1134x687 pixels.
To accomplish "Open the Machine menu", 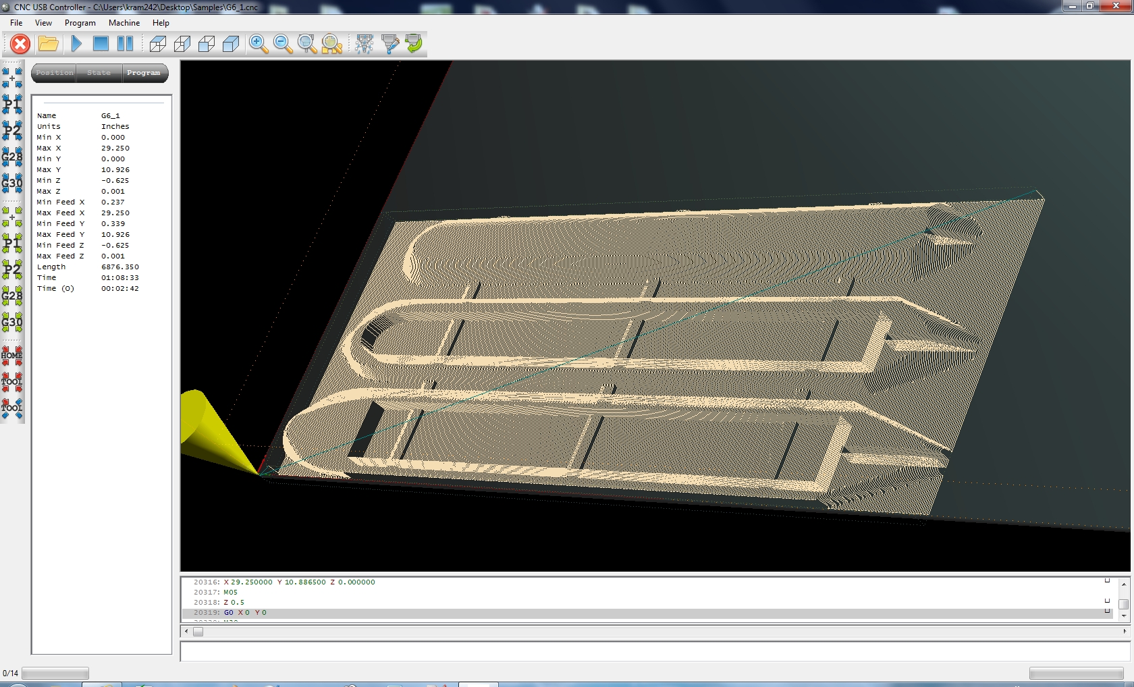I will pos(124,23).
